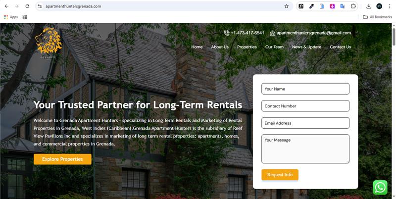The image size is (396, 199).
Task: Click the phone icon beside the number
Action: point(227,33)
